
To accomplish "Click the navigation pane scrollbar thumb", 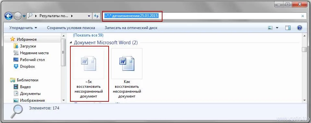I will click(x=64, y=52).
